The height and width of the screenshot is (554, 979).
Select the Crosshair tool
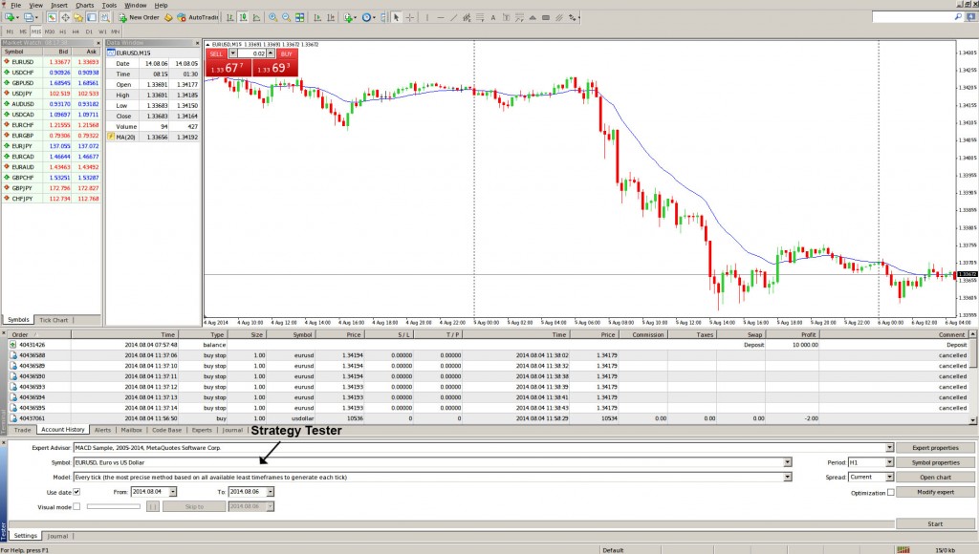point(409,16)
